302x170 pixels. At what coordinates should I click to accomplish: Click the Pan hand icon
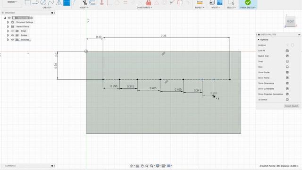click(x=142, y=166)
